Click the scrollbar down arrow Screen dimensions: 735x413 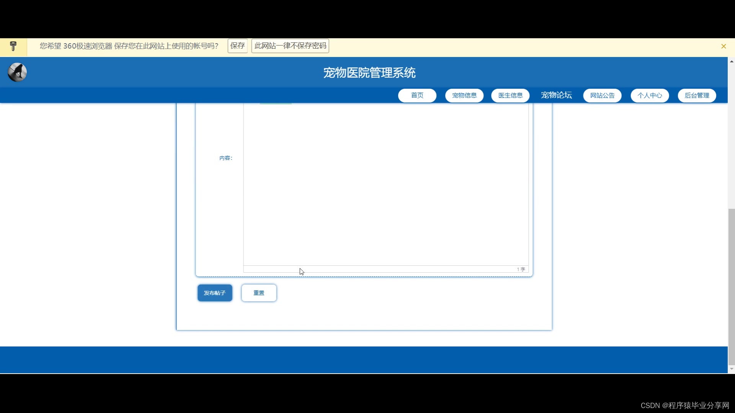[x=731, y=369]
